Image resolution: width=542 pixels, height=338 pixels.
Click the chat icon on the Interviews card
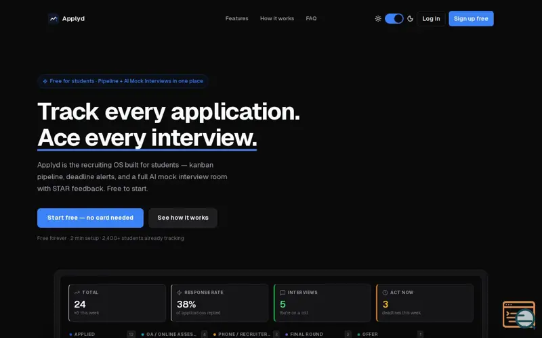pos(283,293)
